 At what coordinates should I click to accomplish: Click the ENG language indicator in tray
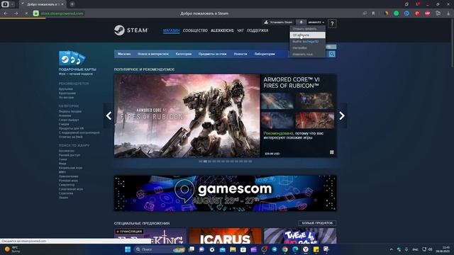tap(415, 249)
